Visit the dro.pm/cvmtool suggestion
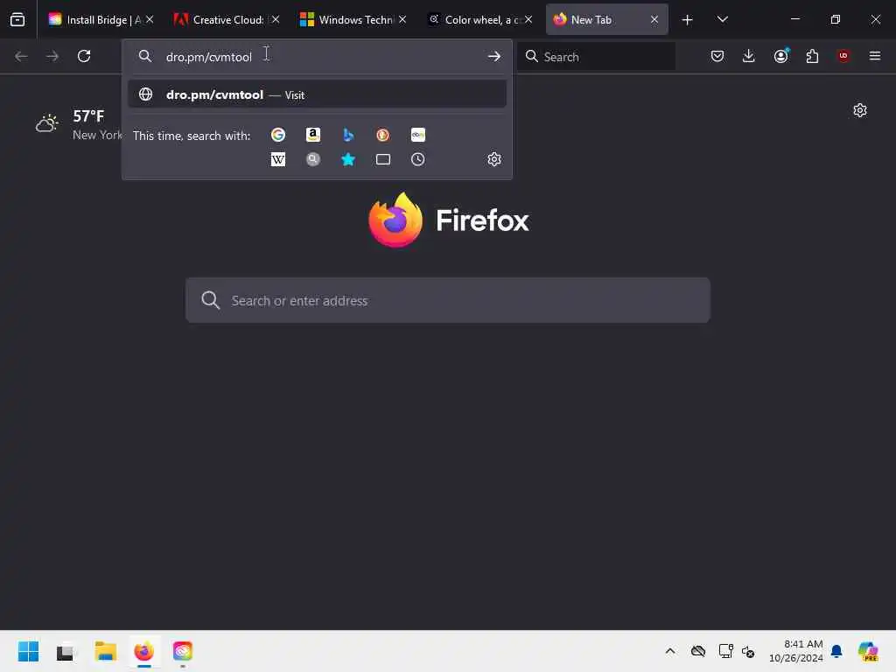Viewport: 896px width, 672px height. click(317, 94)
